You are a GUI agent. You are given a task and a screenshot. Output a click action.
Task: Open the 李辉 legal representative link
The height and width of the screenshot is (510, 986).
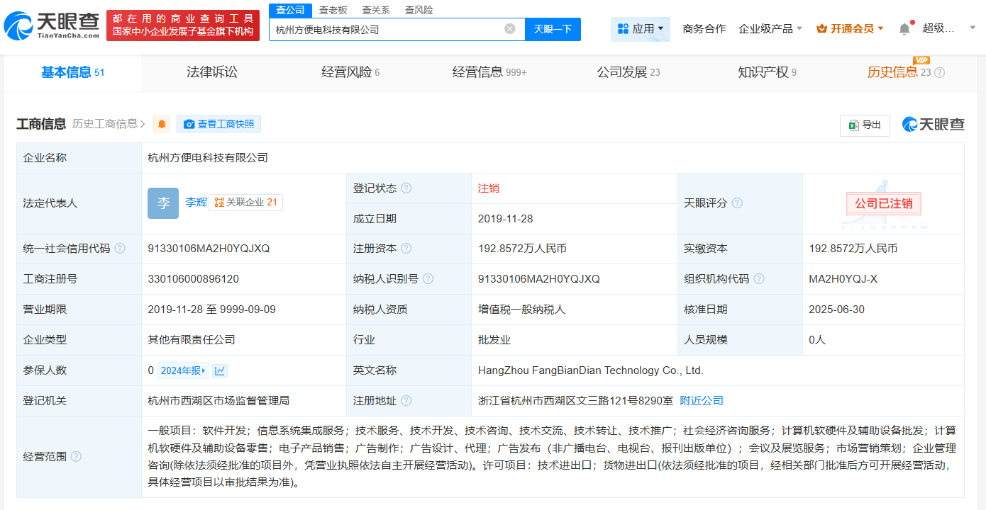pos(196,203)
